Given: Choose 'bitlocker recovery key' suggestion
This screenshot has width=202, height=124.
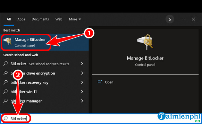Looking at the screenshot, I should tap(29, 83).
